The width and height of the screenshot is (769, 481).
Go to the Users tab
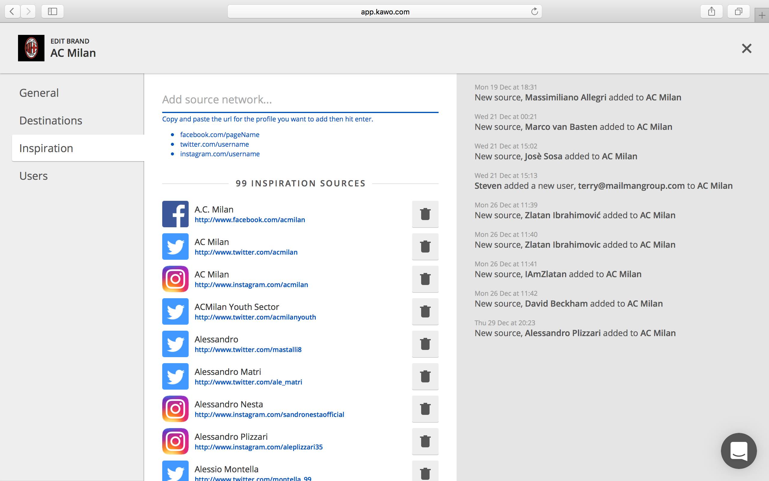click(33, 176)
